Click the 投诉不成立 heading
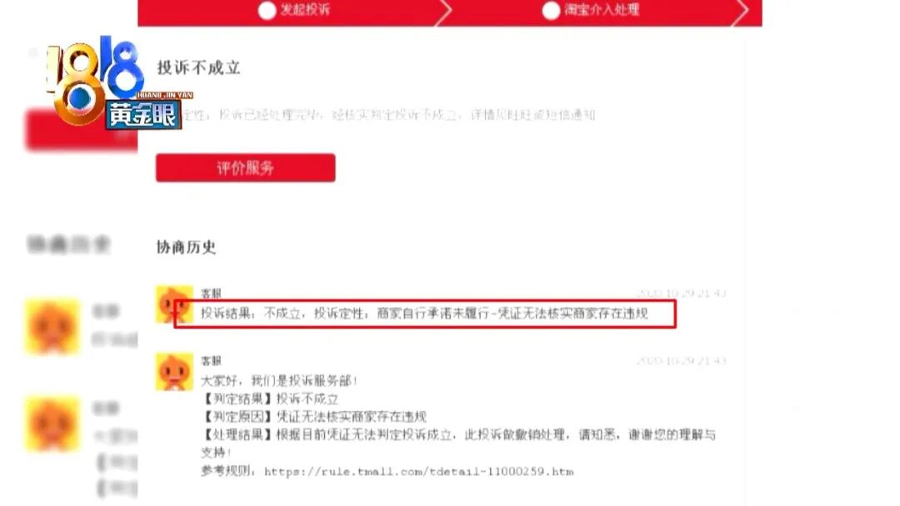The image size is (900, 506). click(198, 67)
